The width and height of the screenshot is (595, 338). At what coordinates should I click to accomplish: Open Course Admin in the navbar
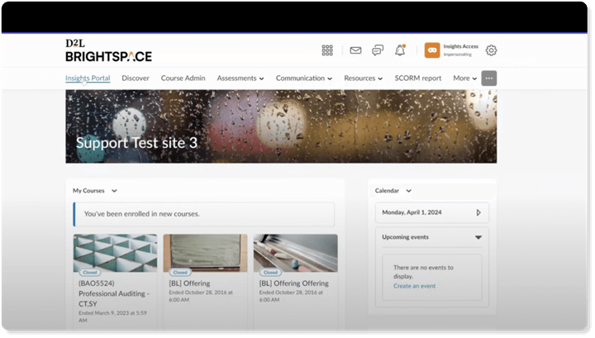pos(183,79)
